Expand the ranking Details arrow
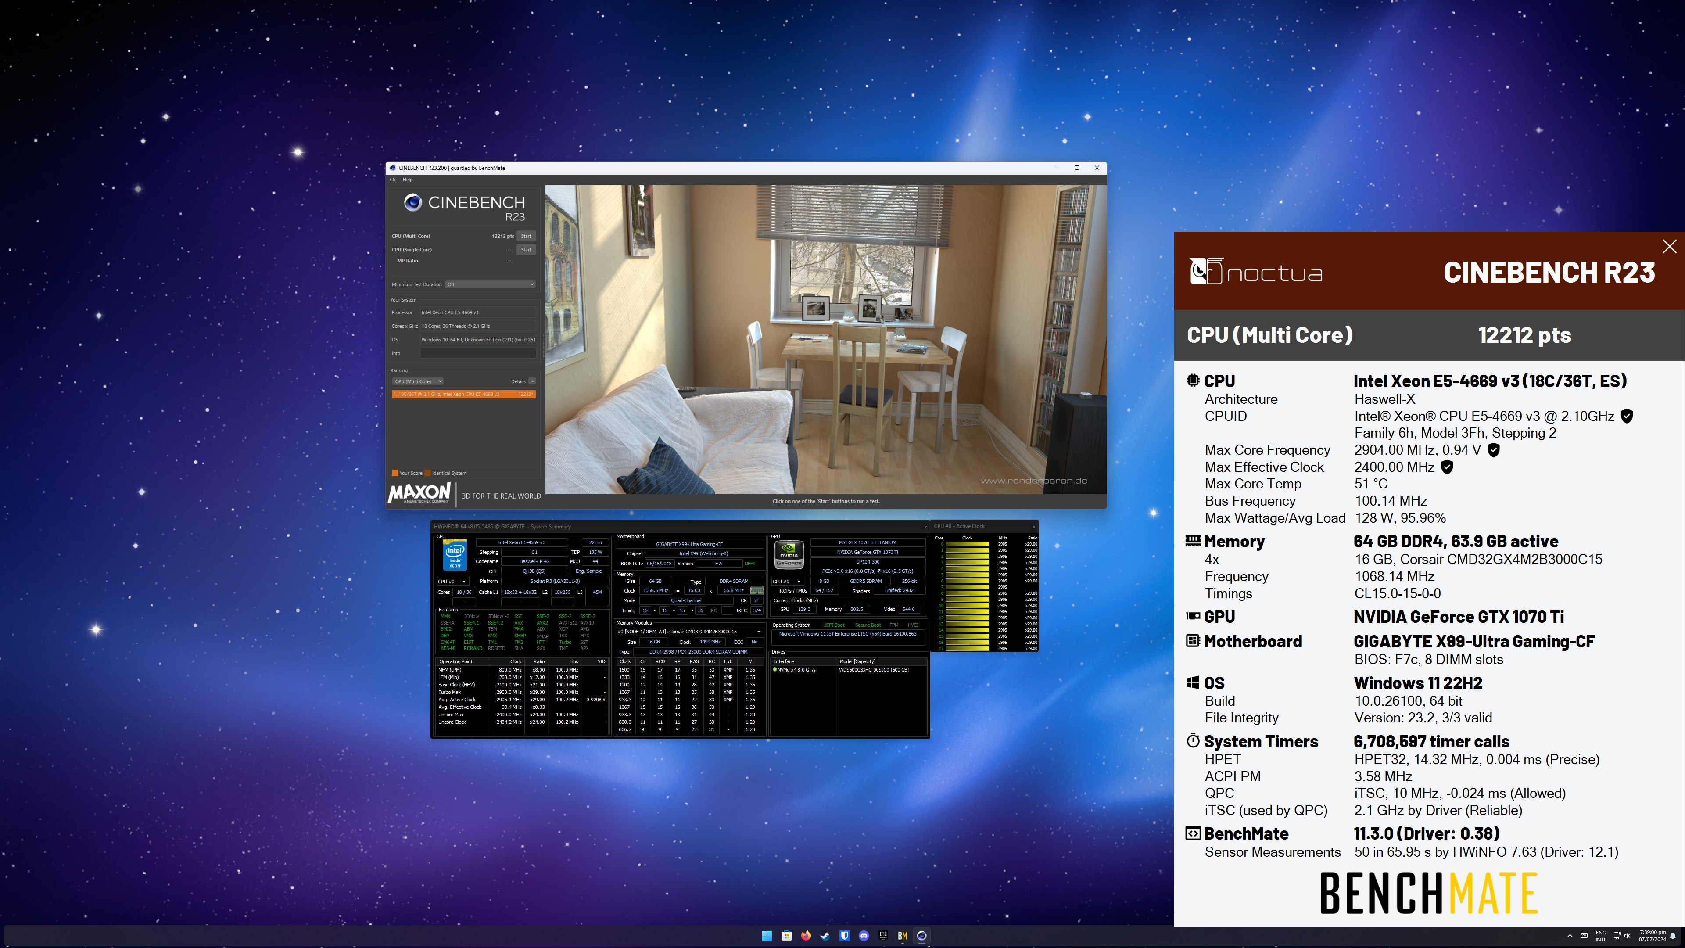 [532, 381]
